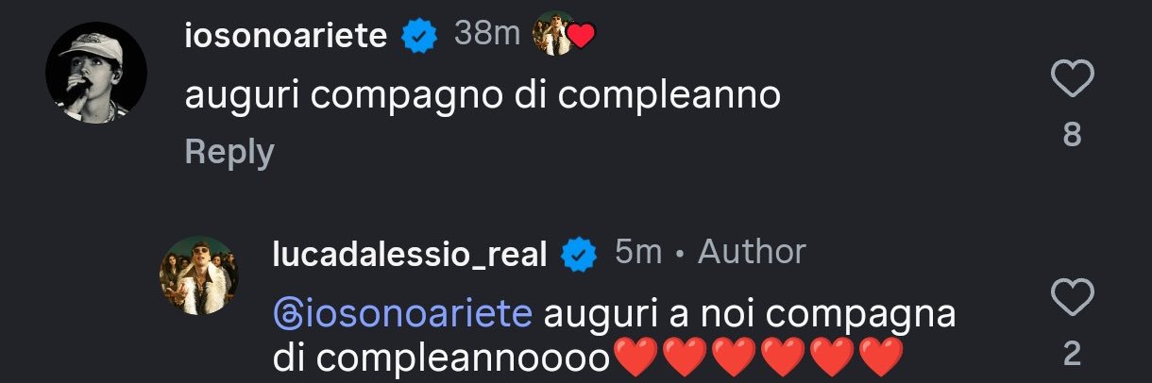Click the text "auguri compagno di compleanno"
The height and width of the screenshot is (383, 1152).
pyautogui.click(x=483, y=96)
